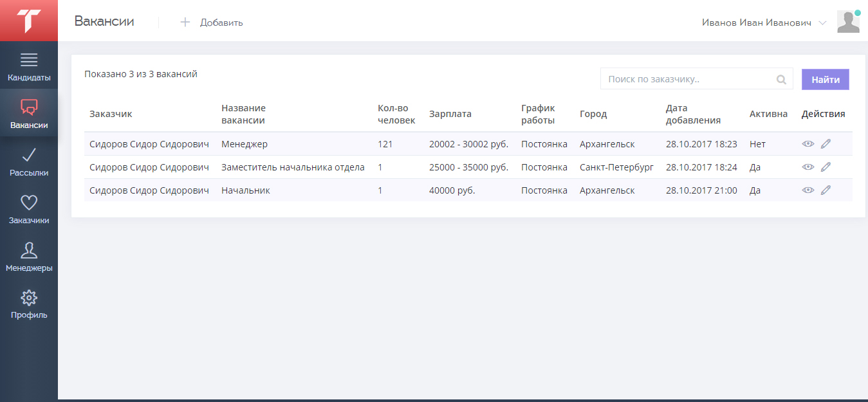The width and height of the screenshot is (868, 402).
Task: Select the Вакансии sidebar icon
Action: click(x=29, y=114)
